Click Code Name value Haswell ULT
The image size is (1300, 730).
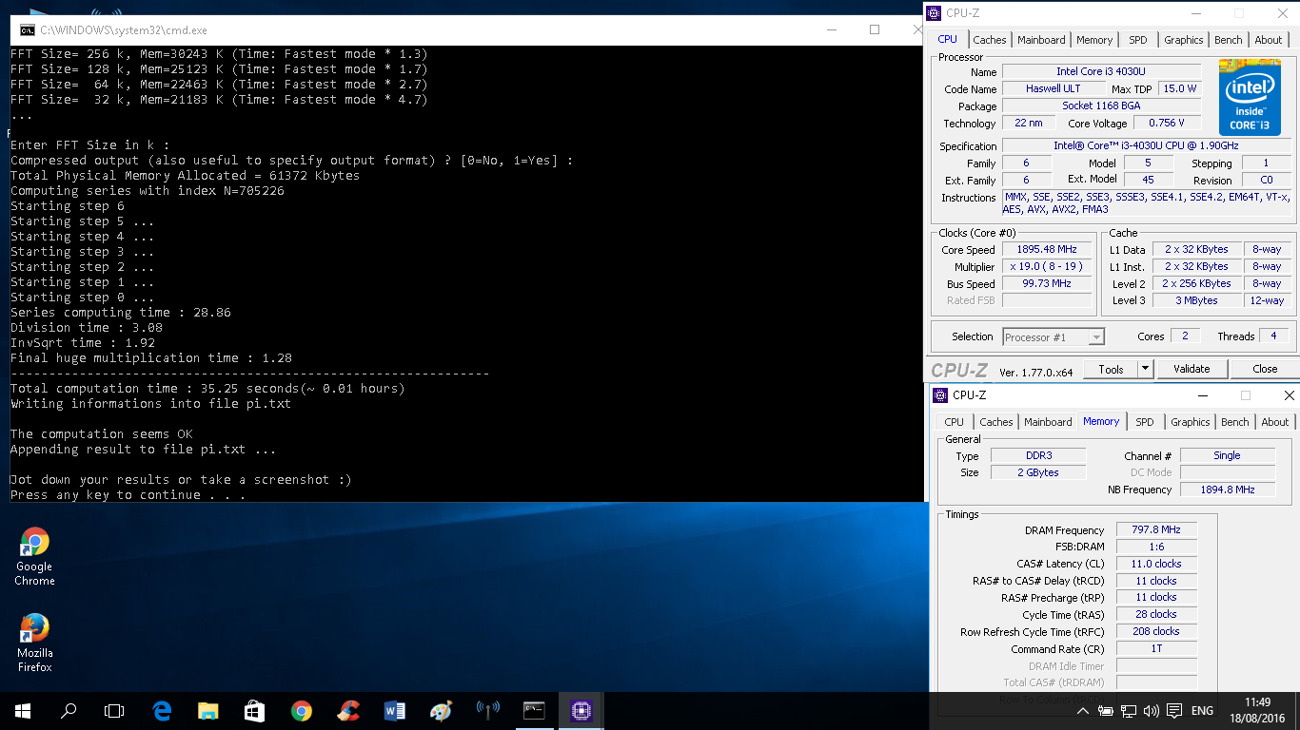(1053, 89)
